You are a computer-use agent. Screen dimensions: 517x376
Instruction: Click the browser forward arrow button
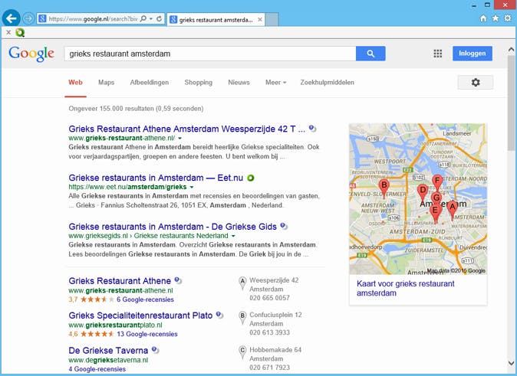(x=28, y=19)
